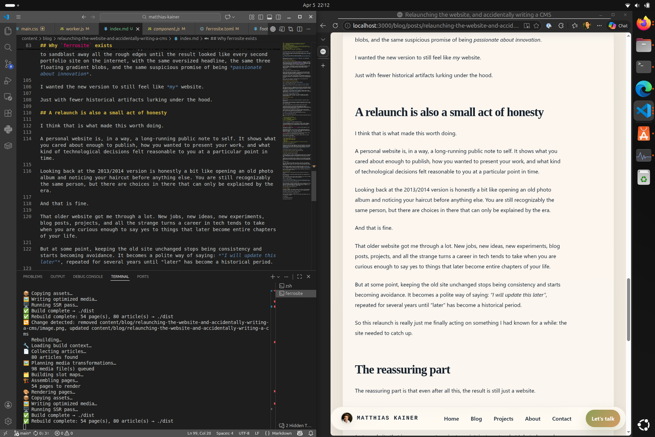Expand the blog breadcrumb dropdown
The width and height of the screenshot is (655, 437).
point(47,38)
